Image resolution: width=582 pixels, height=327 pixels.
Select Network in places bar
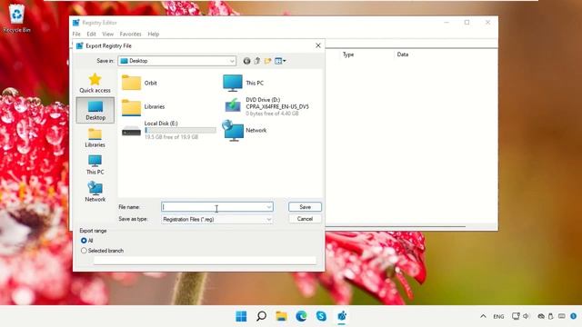(95, 192)
